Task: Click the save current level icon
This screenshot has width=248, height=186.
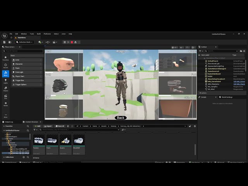Action: pyautogui.click(x=4, y=42)
